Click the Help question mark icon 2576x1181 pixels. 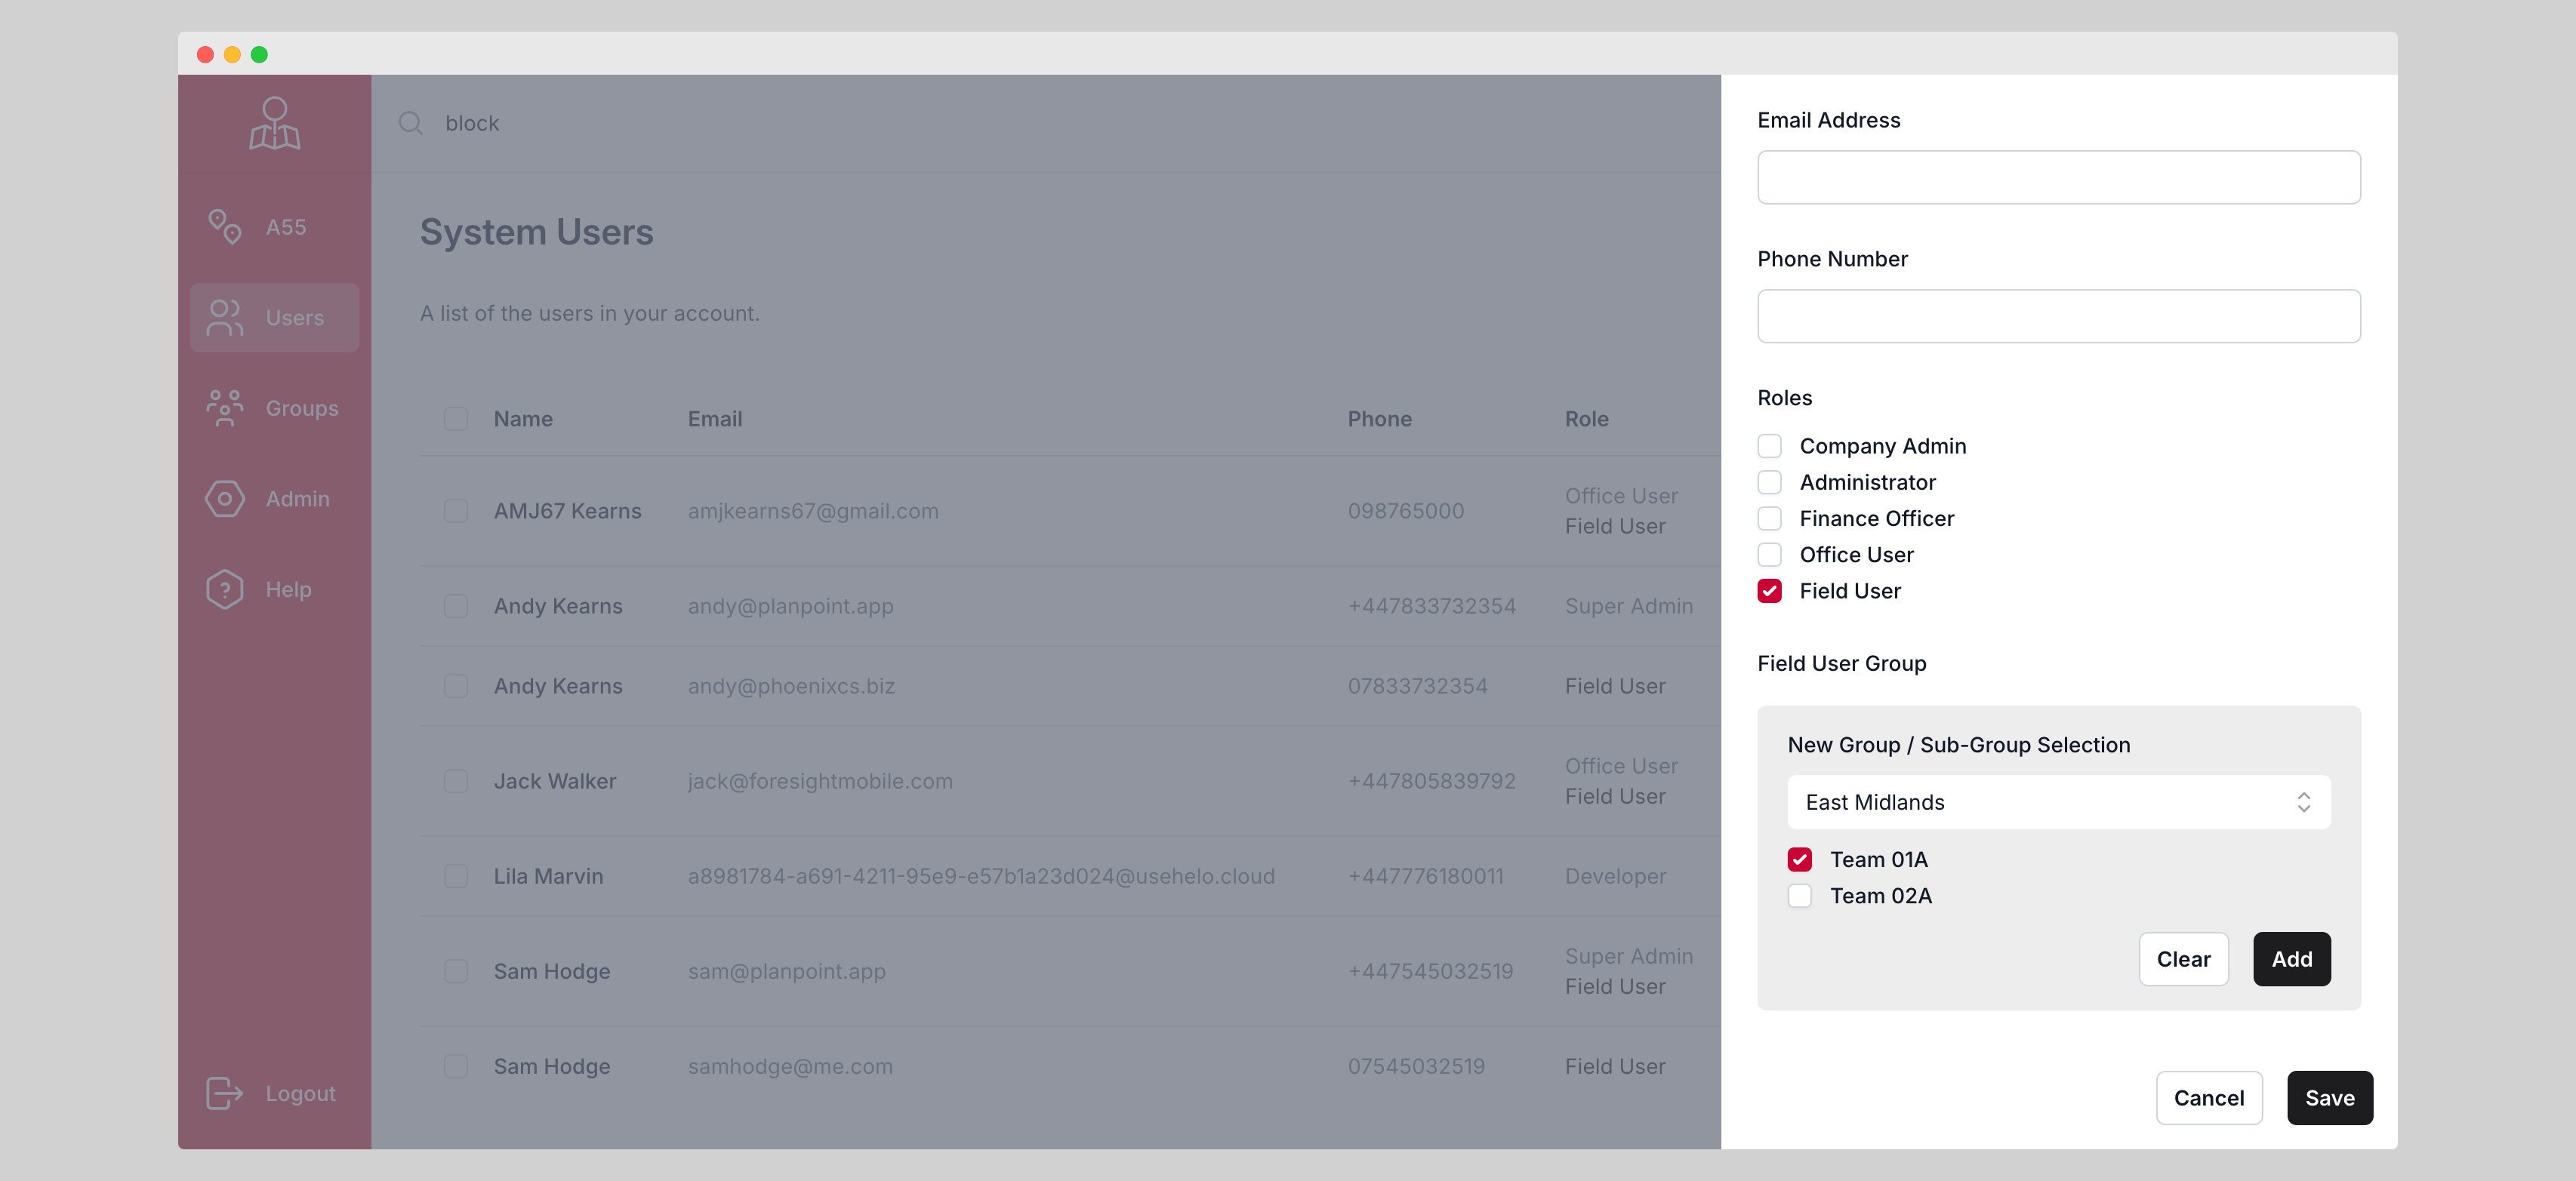point(224,589)
